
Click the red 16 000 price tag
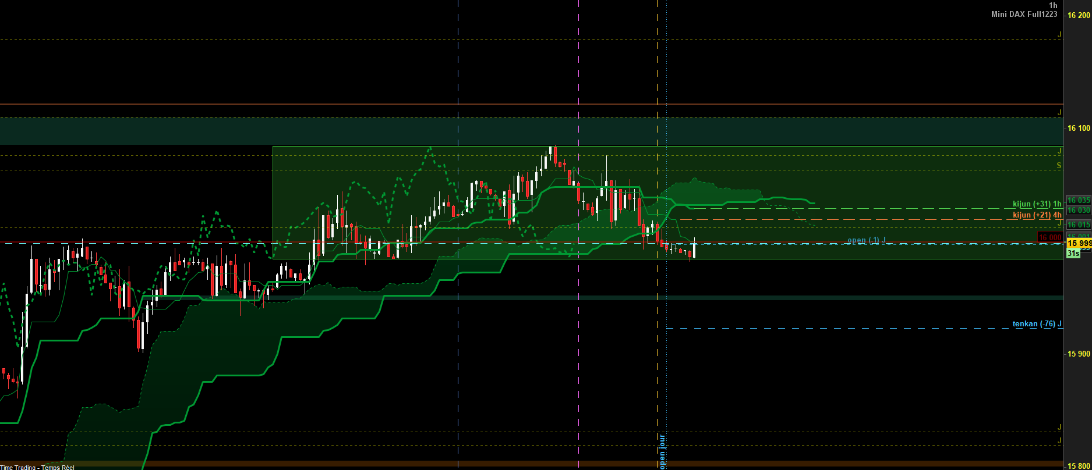point(1050,237)
